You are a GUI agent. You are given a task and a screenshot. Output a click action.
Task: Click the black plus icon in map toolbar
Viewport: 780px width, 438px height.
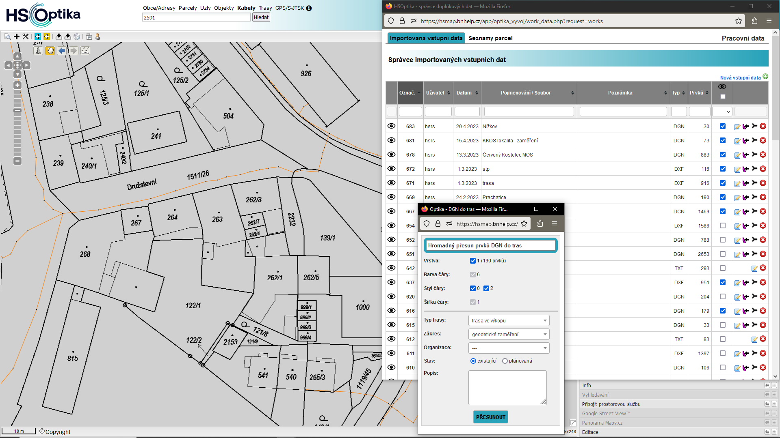(x=17, y=36)
